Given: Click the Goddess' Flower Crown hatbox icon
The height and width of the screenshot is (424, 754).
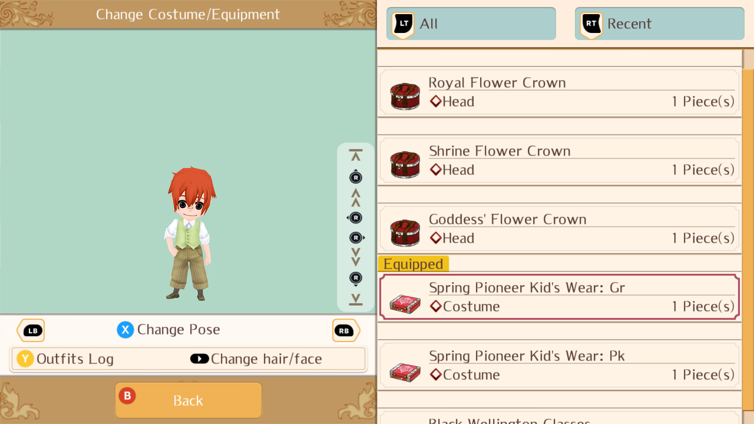Looking at the screenshot, I should click(x=405, y=232).
